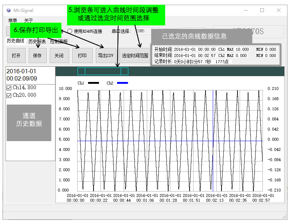Click the 保存 button
This screenshot has height=222, width=290.
(37, 55)
